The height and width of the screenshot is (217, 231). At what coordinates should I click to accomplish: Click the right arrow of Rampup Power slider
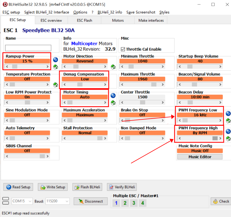(48, 66)
